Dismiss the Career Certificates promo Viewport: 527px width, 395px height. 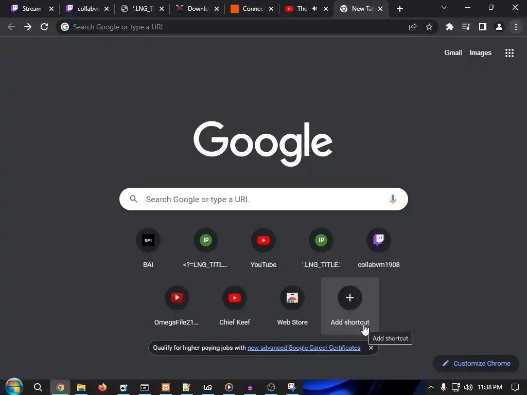[371, 348]
